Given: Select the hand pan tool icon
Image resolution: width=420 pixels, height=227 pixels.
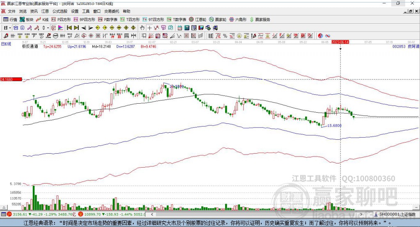Looking at the screenshot, I should 142,28.
